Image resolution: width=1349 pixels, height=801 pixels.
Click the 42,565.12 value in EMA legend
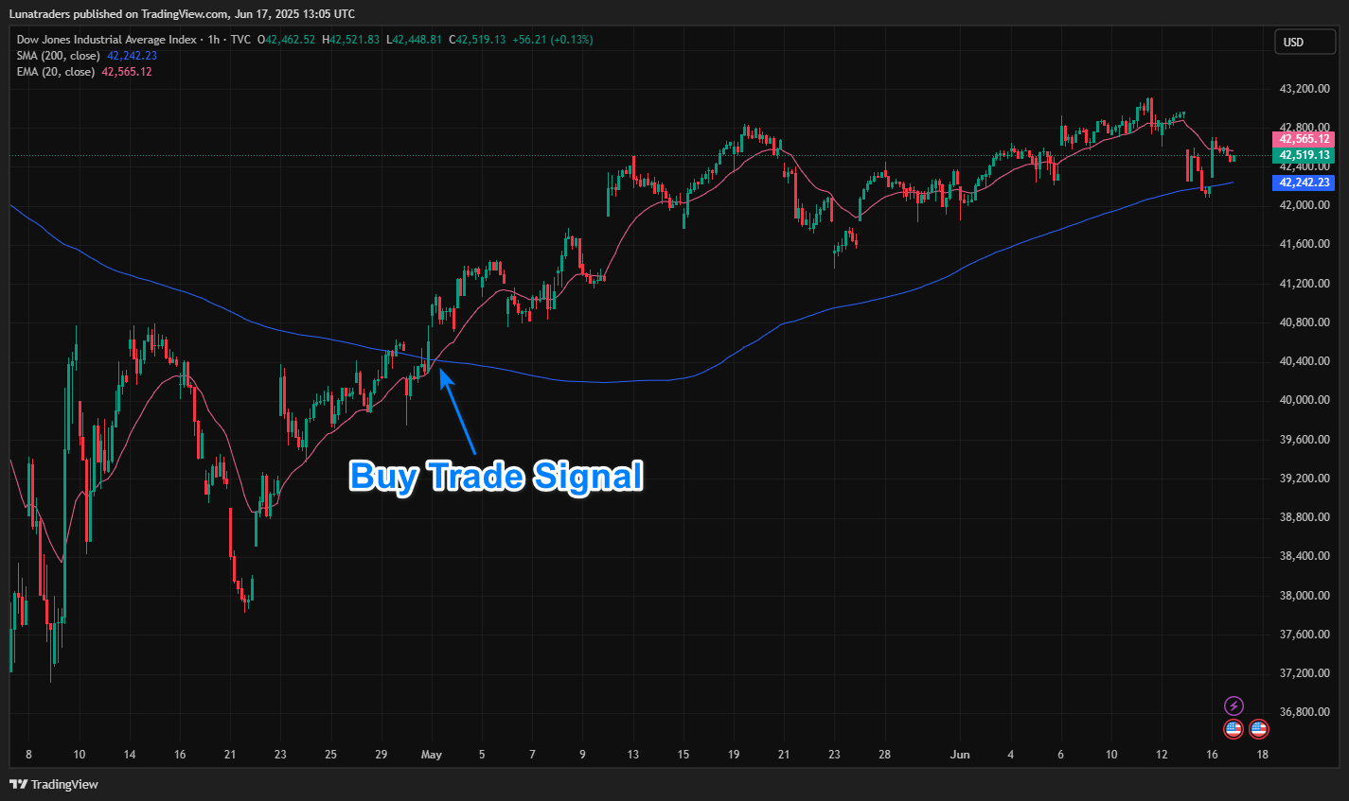pyautogui.click(x=127, y=72)
